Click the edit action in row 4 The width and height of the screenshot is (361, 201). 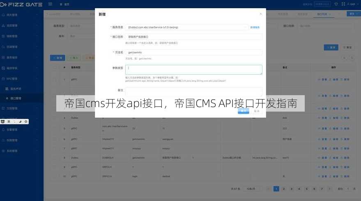point(333,118)
